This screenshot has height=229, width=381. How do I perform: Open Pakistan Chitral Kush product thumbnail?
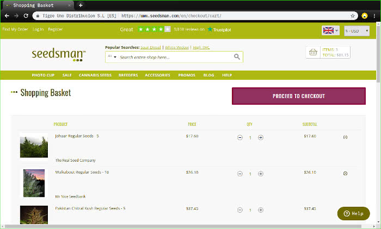[34, 215]
